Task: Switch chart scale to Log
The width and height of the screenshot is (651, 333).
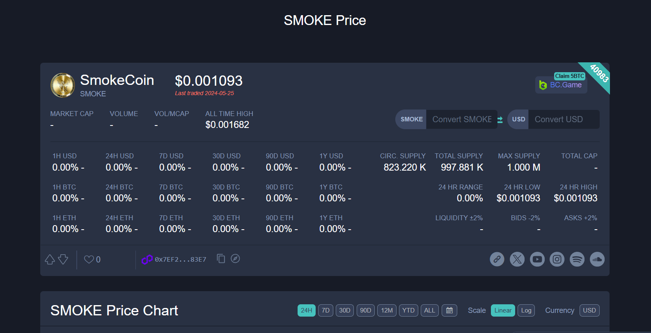Action: [526, 310]
